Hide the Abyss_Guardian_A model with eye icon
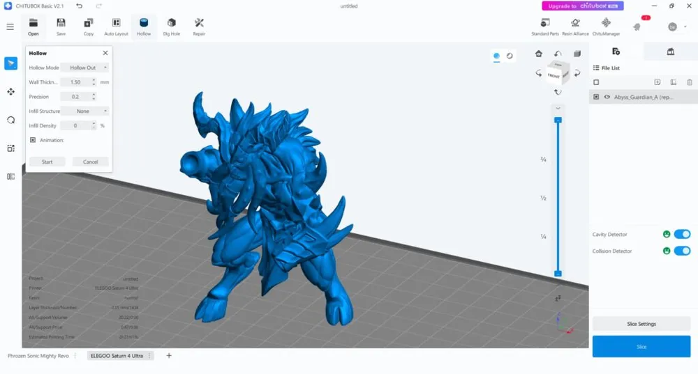The width and height of the screenshot is (698, 374). tap(607, 98)
